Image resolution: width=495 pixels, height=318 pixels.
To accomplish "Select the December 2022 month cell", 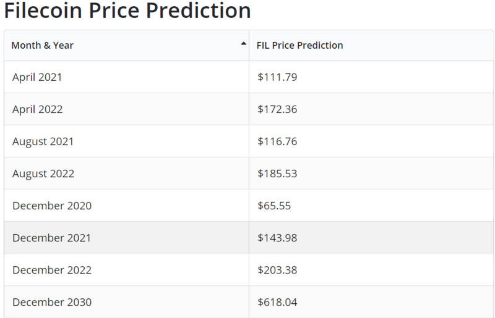I will (126, 270).
